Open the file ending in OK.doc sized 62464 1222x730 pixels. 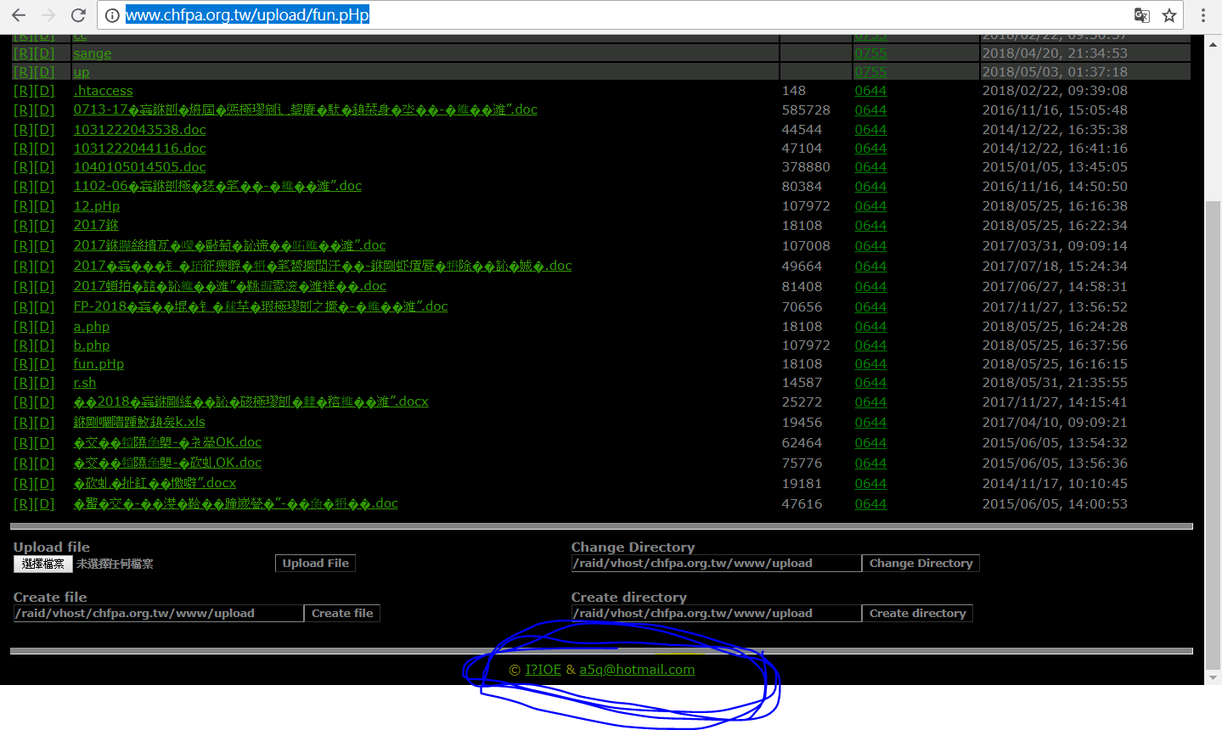pyautogui.click(x=167, y=442)
